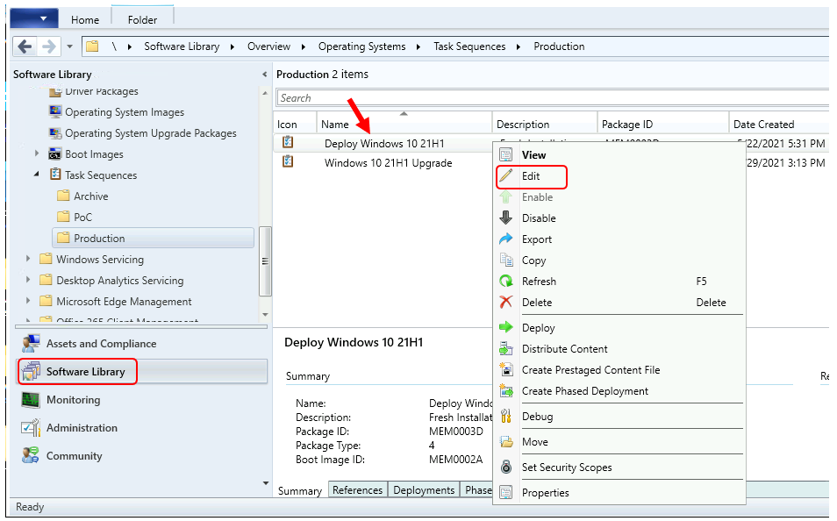Sort the list by Name column header
Image resolution: width=837 pixels, height=521 pixels.
click(404, 124)
